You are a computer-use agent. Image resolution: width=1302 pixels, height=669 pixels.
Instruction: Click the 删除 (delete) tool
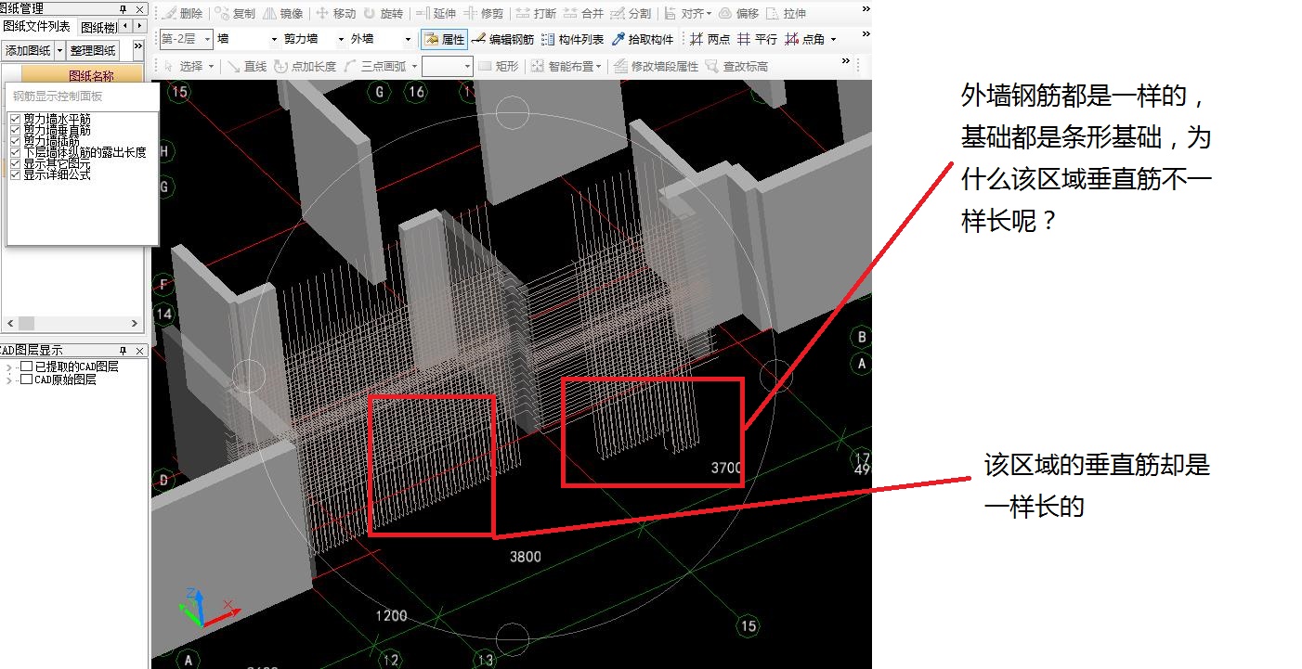[183, 14]
